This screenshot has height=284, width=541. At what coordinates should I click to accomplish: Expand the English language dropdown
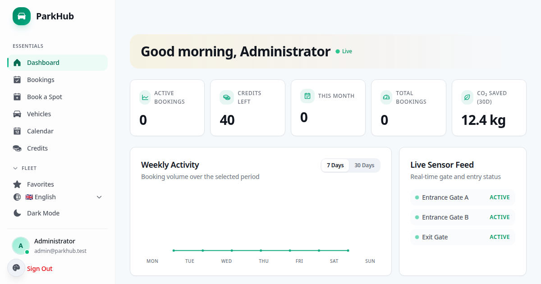tap(99, 197)
